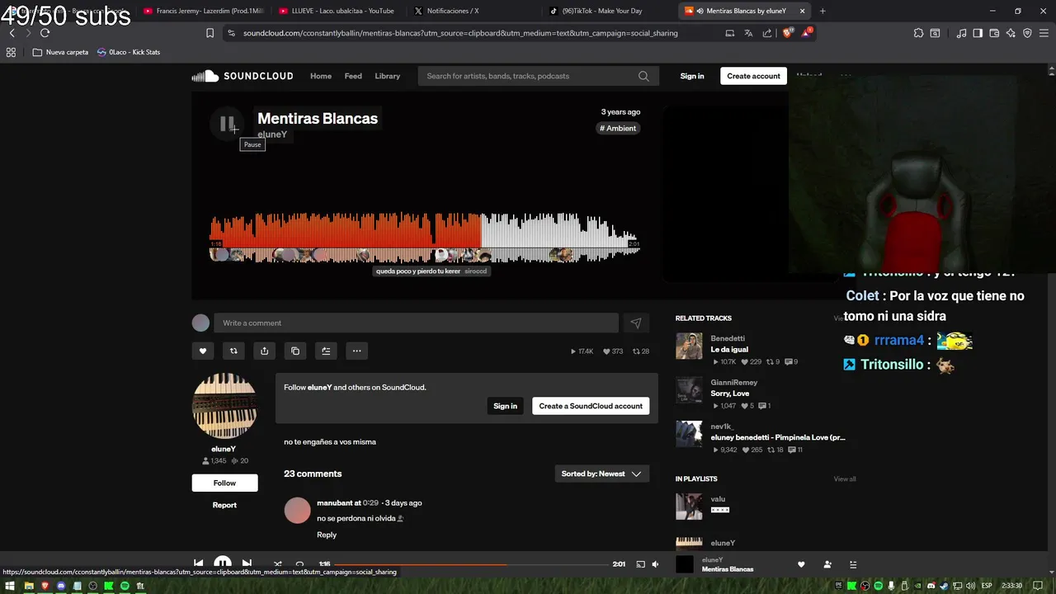Like the track with the heart icon under the comment box
This screenshot has height=594, width=1056.
(x=203, y=351)
